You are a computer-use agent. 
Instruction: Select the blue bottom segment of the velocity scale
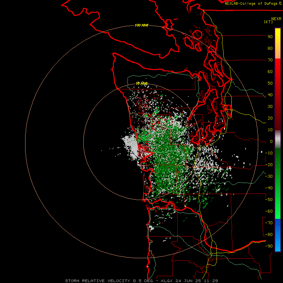278,235
